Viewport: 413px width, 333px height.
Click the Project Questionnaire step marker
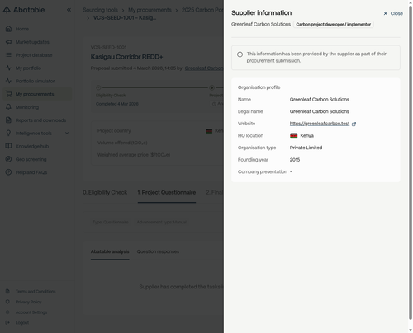pyautogui.click(x=211, y=87)
